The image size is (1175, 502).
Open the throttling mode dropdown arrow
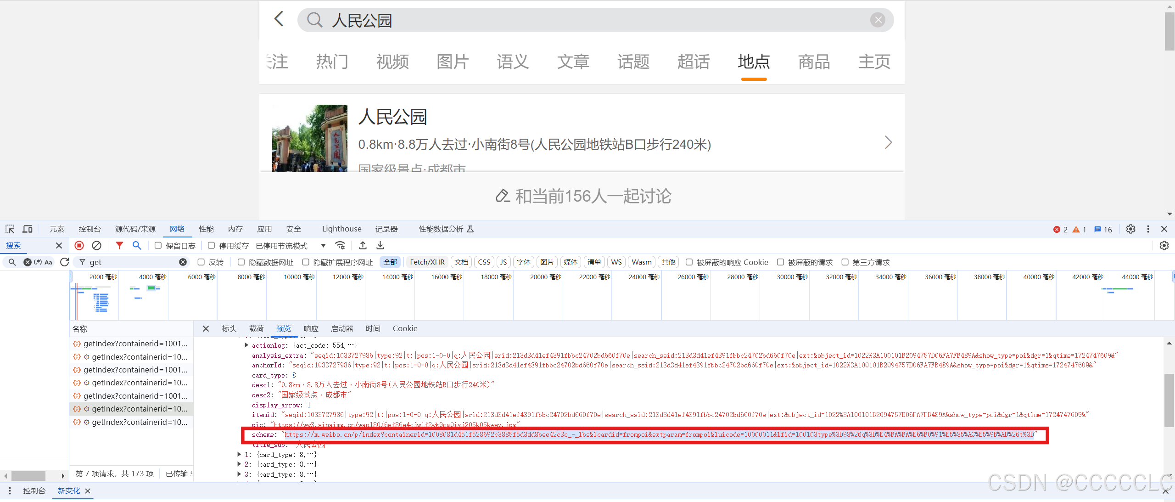[x=323, y=246]
